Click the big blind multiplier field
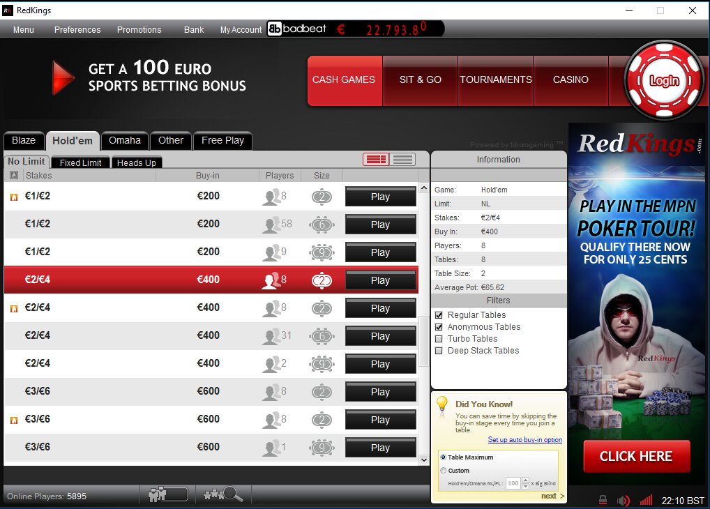 513,483
